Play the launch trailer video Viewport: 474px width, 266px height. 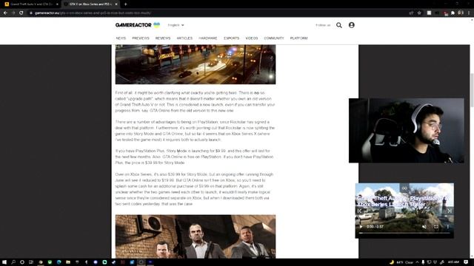pos(361,227)
